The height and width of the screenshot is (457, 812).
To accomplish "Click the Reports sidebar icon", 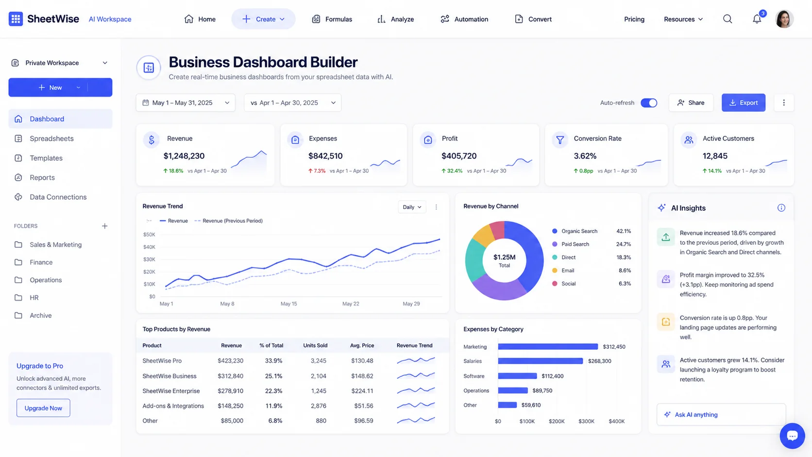I will click(x=18, y=178).
